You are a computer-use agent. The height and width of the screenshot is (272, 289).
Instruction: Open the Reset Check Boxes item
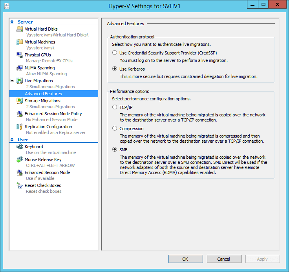(43, 185)
